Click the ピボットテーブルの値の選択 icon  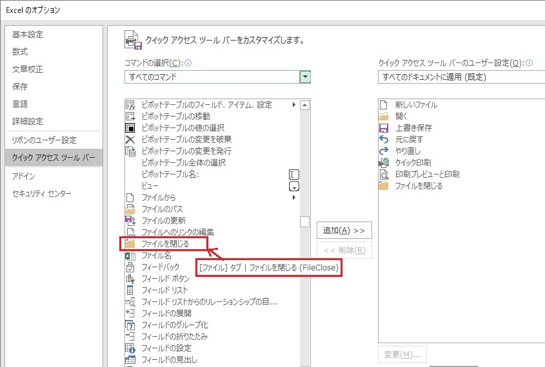130,127
